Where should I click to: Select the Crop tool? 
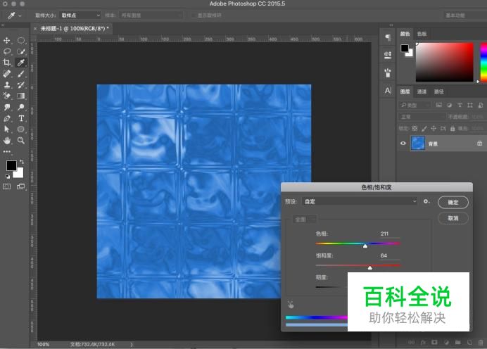7,63
